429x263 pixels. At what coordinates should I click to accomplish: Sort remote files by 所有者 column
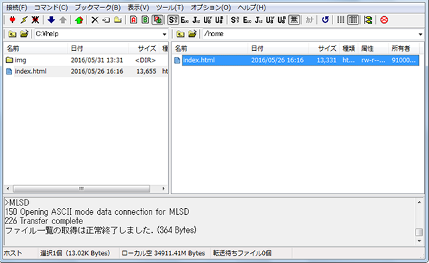pyautogui.click(x=404, y=48)
